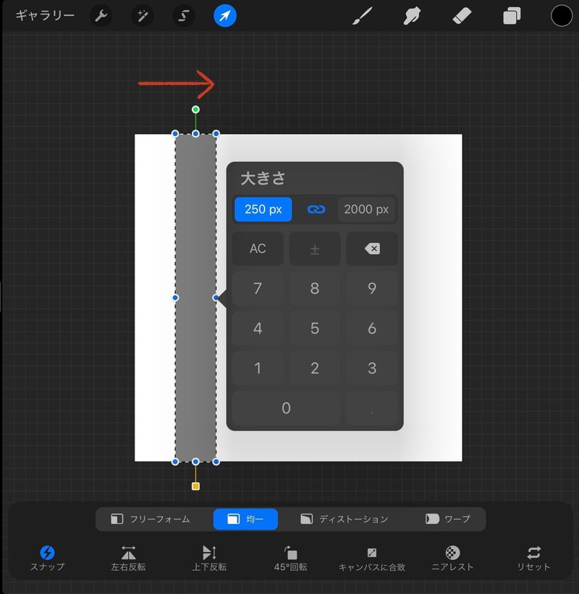The width and height of the screenshot is (579, 594).
Task: Tap keypad number 1
Action: [258, 368]
